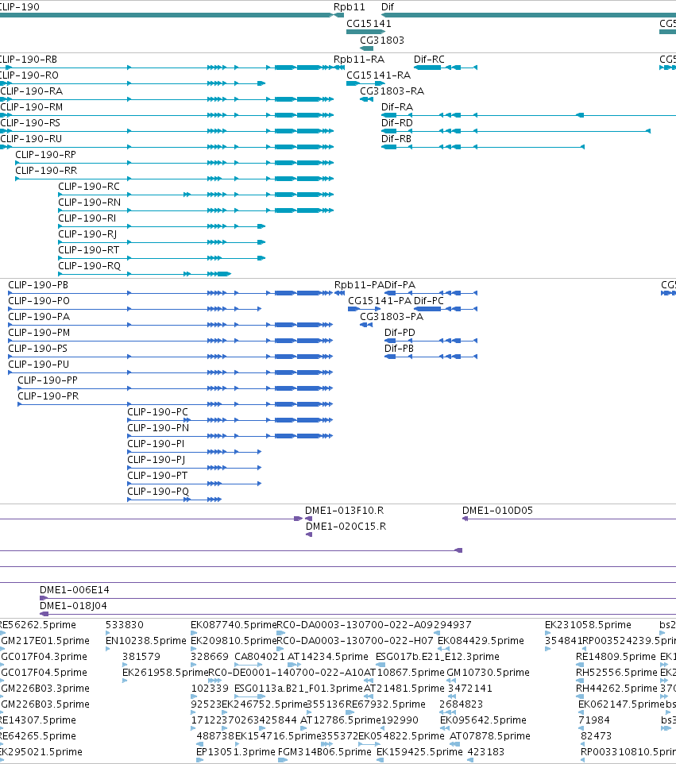
Task: Click EST label RE14809.5prime
Action: 616,656
